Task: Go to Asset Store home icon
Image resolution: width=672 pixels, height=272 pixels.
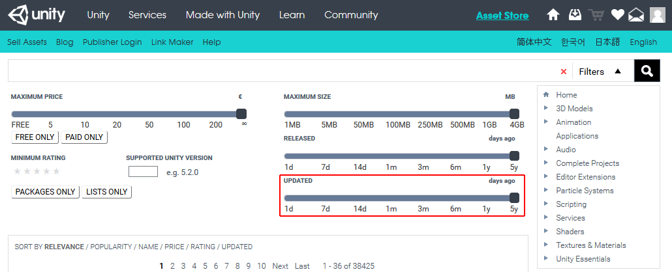Action: (553, 15)
